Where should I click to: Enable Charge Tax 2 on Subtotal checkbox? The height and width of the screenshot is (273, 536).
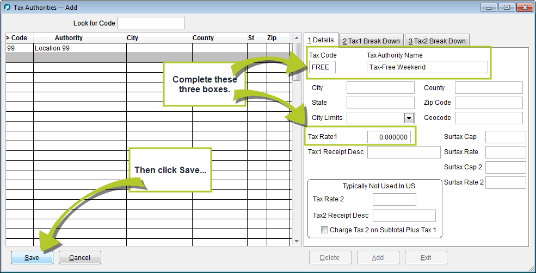pos(325,230)
